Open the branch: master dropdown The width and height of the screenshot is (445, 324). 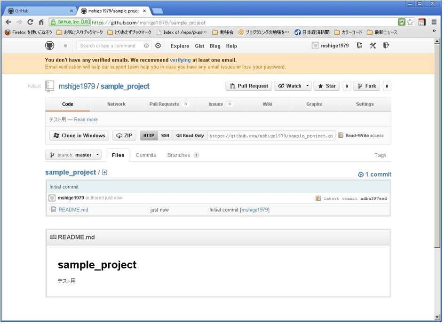click(x=73, y=155)
